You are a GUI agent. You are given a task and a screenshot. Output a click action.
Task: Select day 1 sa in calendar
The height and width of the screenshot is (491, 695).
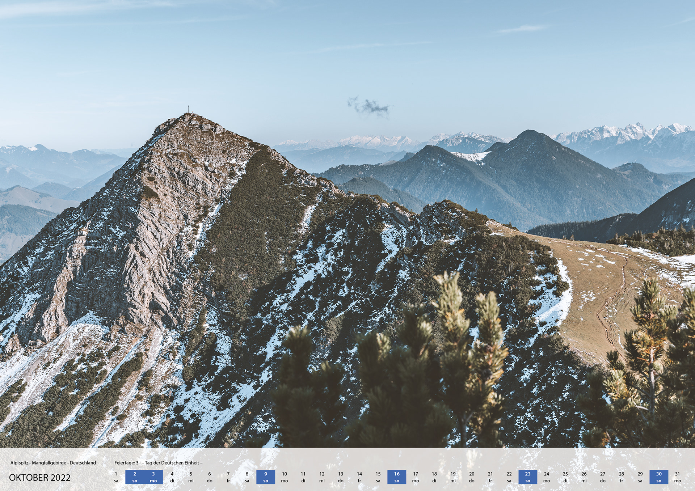(116, 477)
